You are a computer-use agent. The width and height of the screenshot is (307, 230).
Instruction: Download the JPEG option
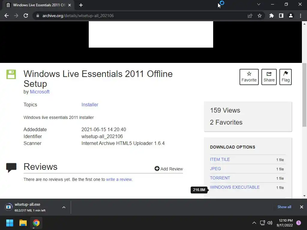point(215,169)
